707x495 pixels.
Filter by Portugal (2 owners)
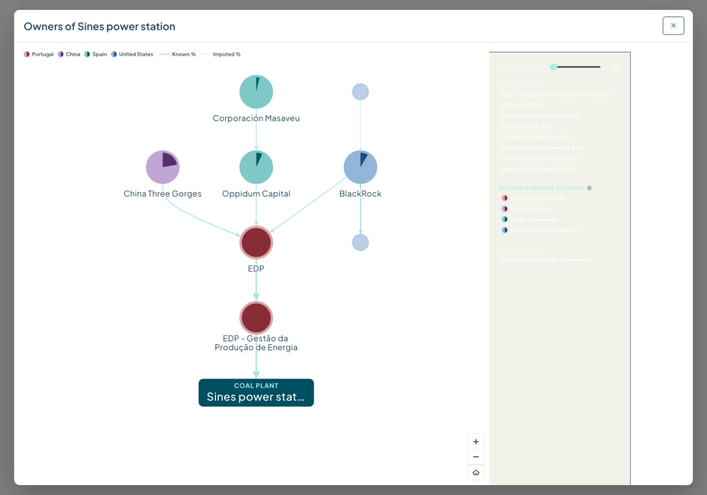(x=533, y=198)
